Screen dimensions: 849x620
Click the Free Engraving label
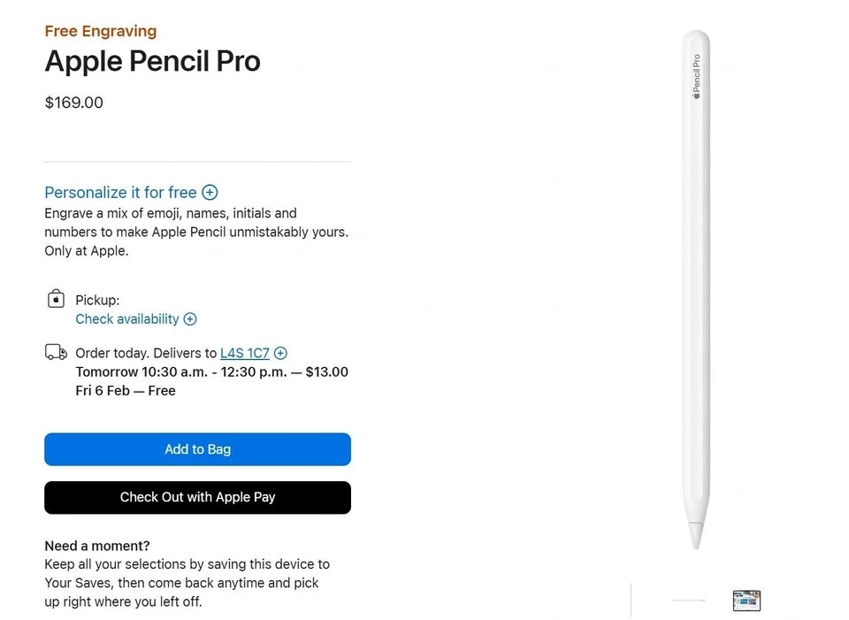(x=101, y=31)
